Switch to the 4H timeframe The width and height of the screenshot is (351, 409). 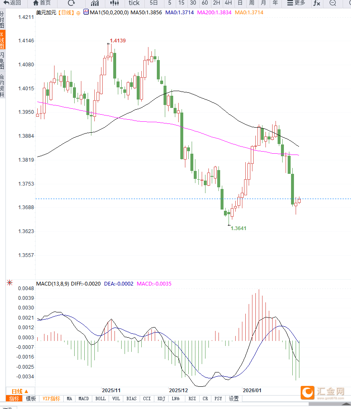click(228, 3)
